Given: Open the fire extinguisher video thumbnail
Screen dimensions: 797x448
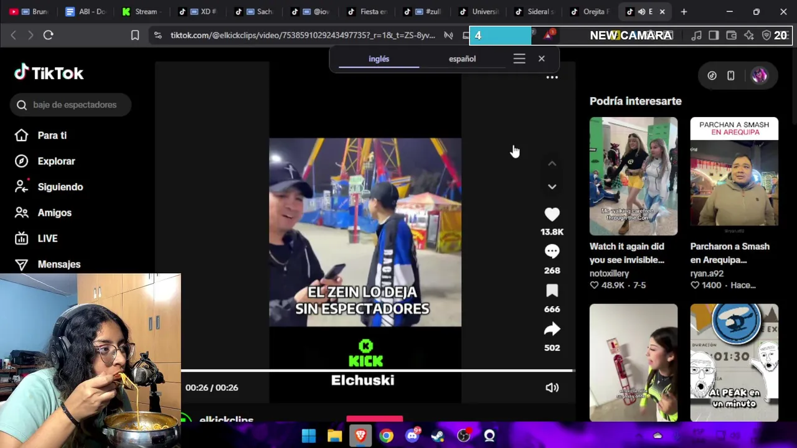Looking at the screenshot, I should (633, 362).
